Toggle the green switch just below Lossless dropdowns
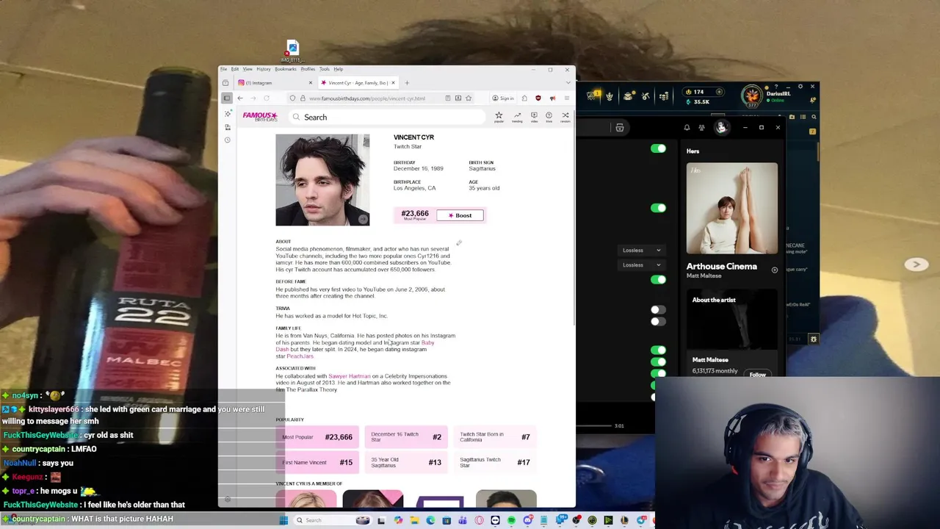 658,279
